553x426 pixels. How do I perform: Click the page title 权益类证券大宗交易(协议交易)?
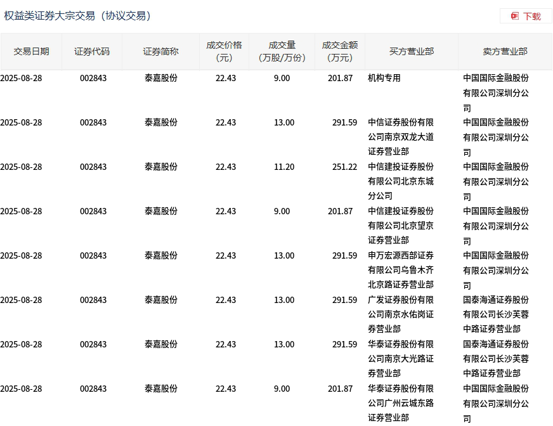77,16
